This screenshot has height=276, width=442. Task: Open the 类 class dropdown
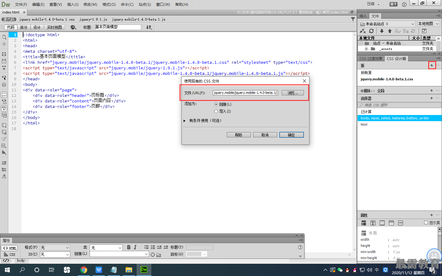coord(106,247)
